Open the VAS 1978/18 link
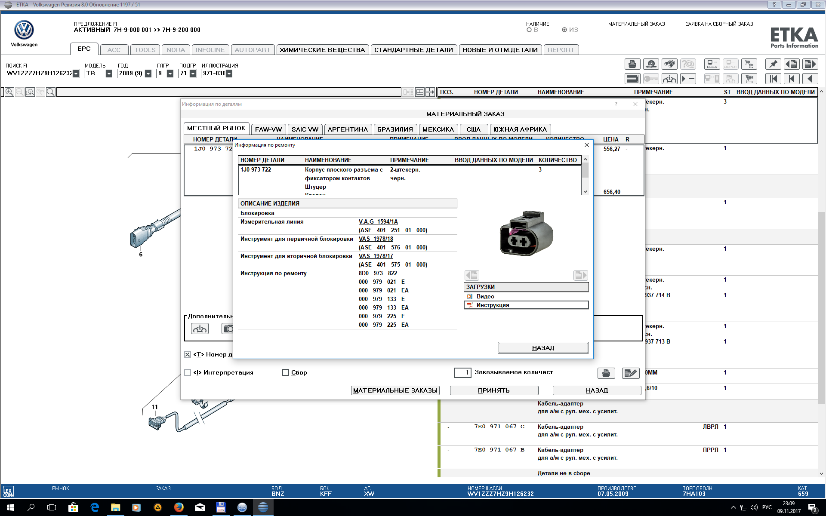 click(x=376, y=239)
